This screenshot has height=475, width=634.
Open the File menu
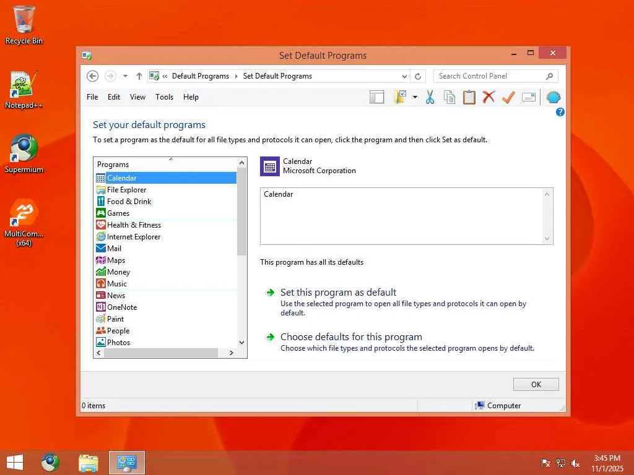click(92, 97)
